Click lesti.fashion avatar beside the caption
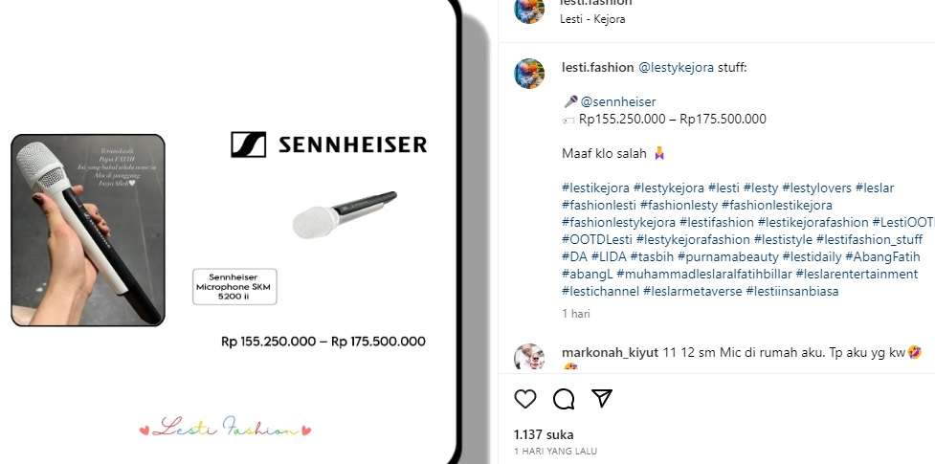Image resolution: width=935 pixels, height=464 pixels. tap(529, 74)
